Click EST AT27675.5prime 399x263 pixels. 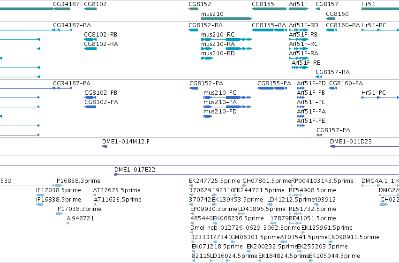pyautogui.click(x=117, y=190)
